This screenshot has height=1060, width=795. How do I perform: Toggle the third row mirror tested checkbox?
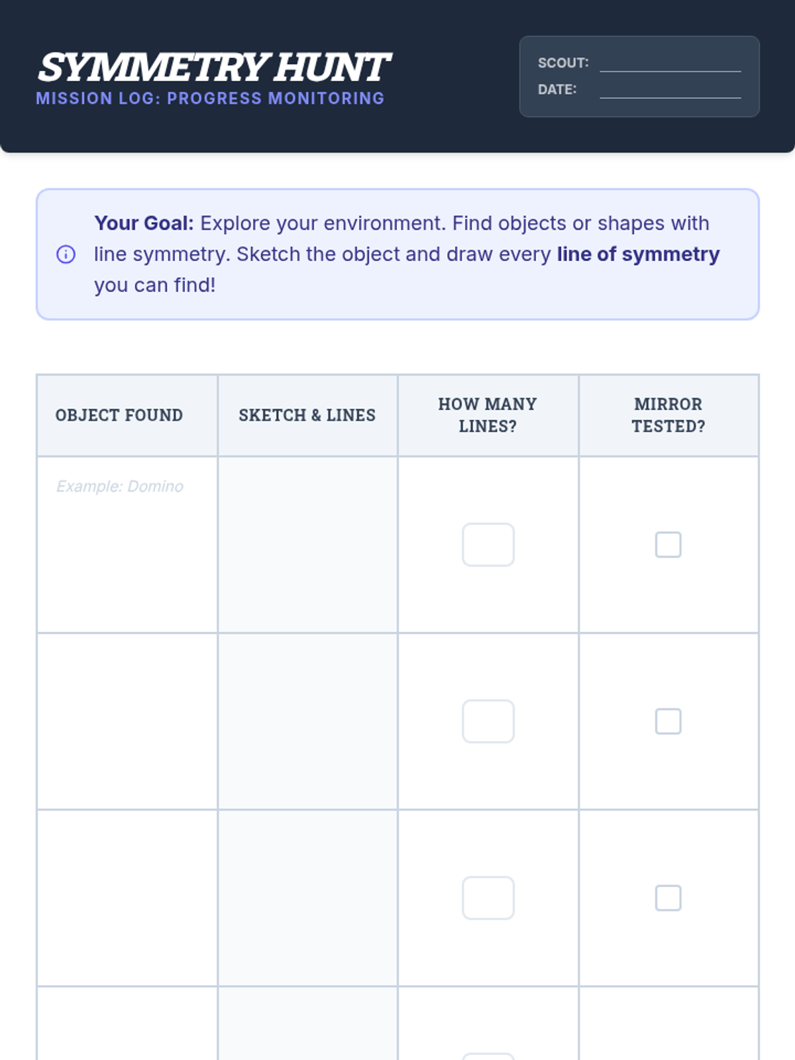click(x=668, y=898)
